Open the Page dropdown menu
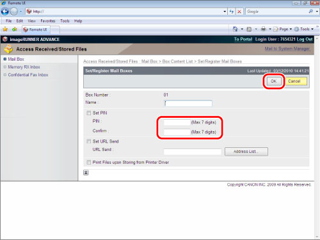The width and height of the screenshot is (320, 240). coord(283,29)
